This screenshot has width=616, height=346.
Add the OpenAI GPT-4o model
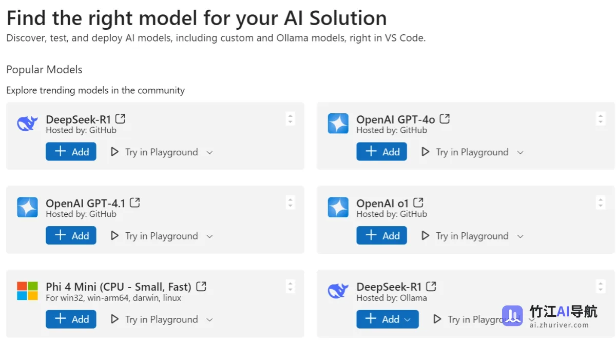point(381,152)
